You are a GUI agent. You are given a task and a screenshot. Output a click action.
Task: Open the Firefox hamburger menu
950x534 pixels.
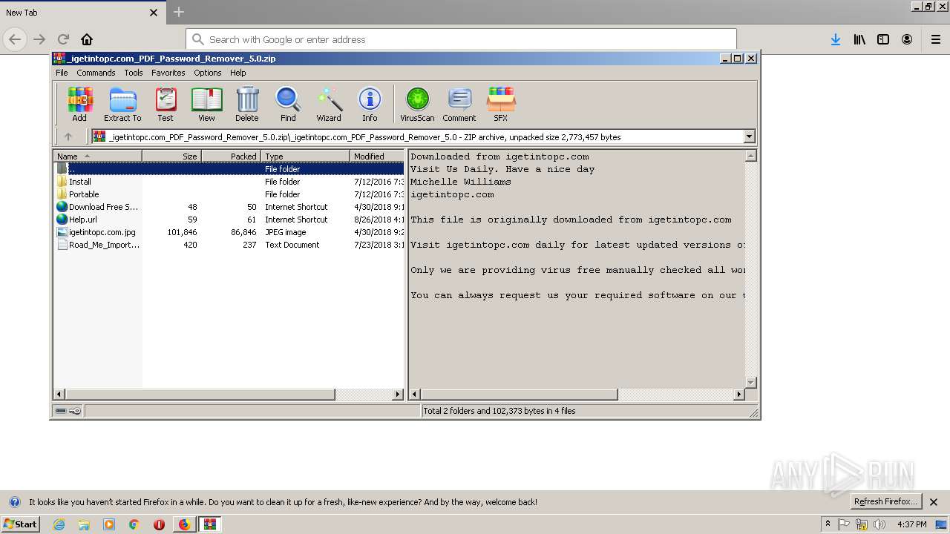pos(936,39)
